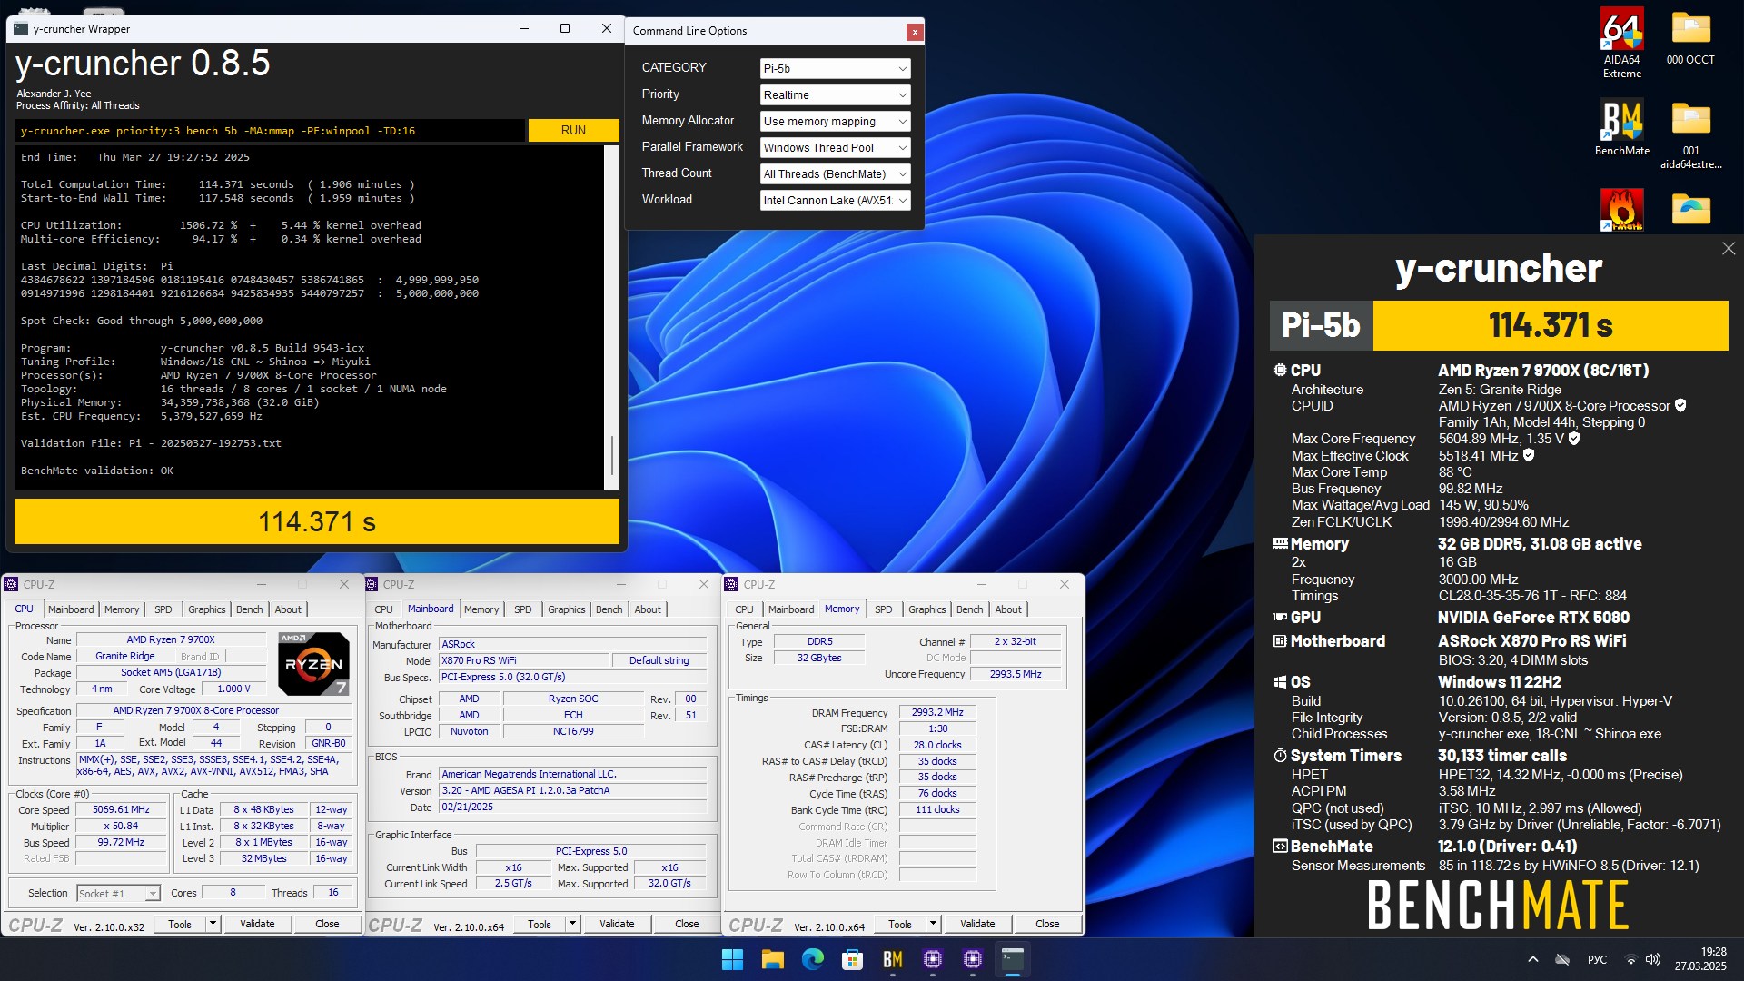Click the System Timers clock icon in BenchMate
Viewport: 1744px width, 981px height.
pos(1280,756)
